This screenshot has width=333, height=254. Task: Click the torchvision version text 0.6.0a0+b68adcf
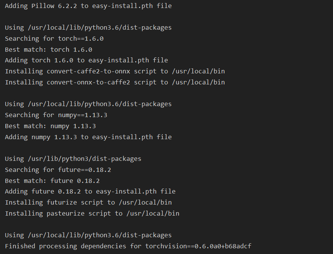click(223, 246)
